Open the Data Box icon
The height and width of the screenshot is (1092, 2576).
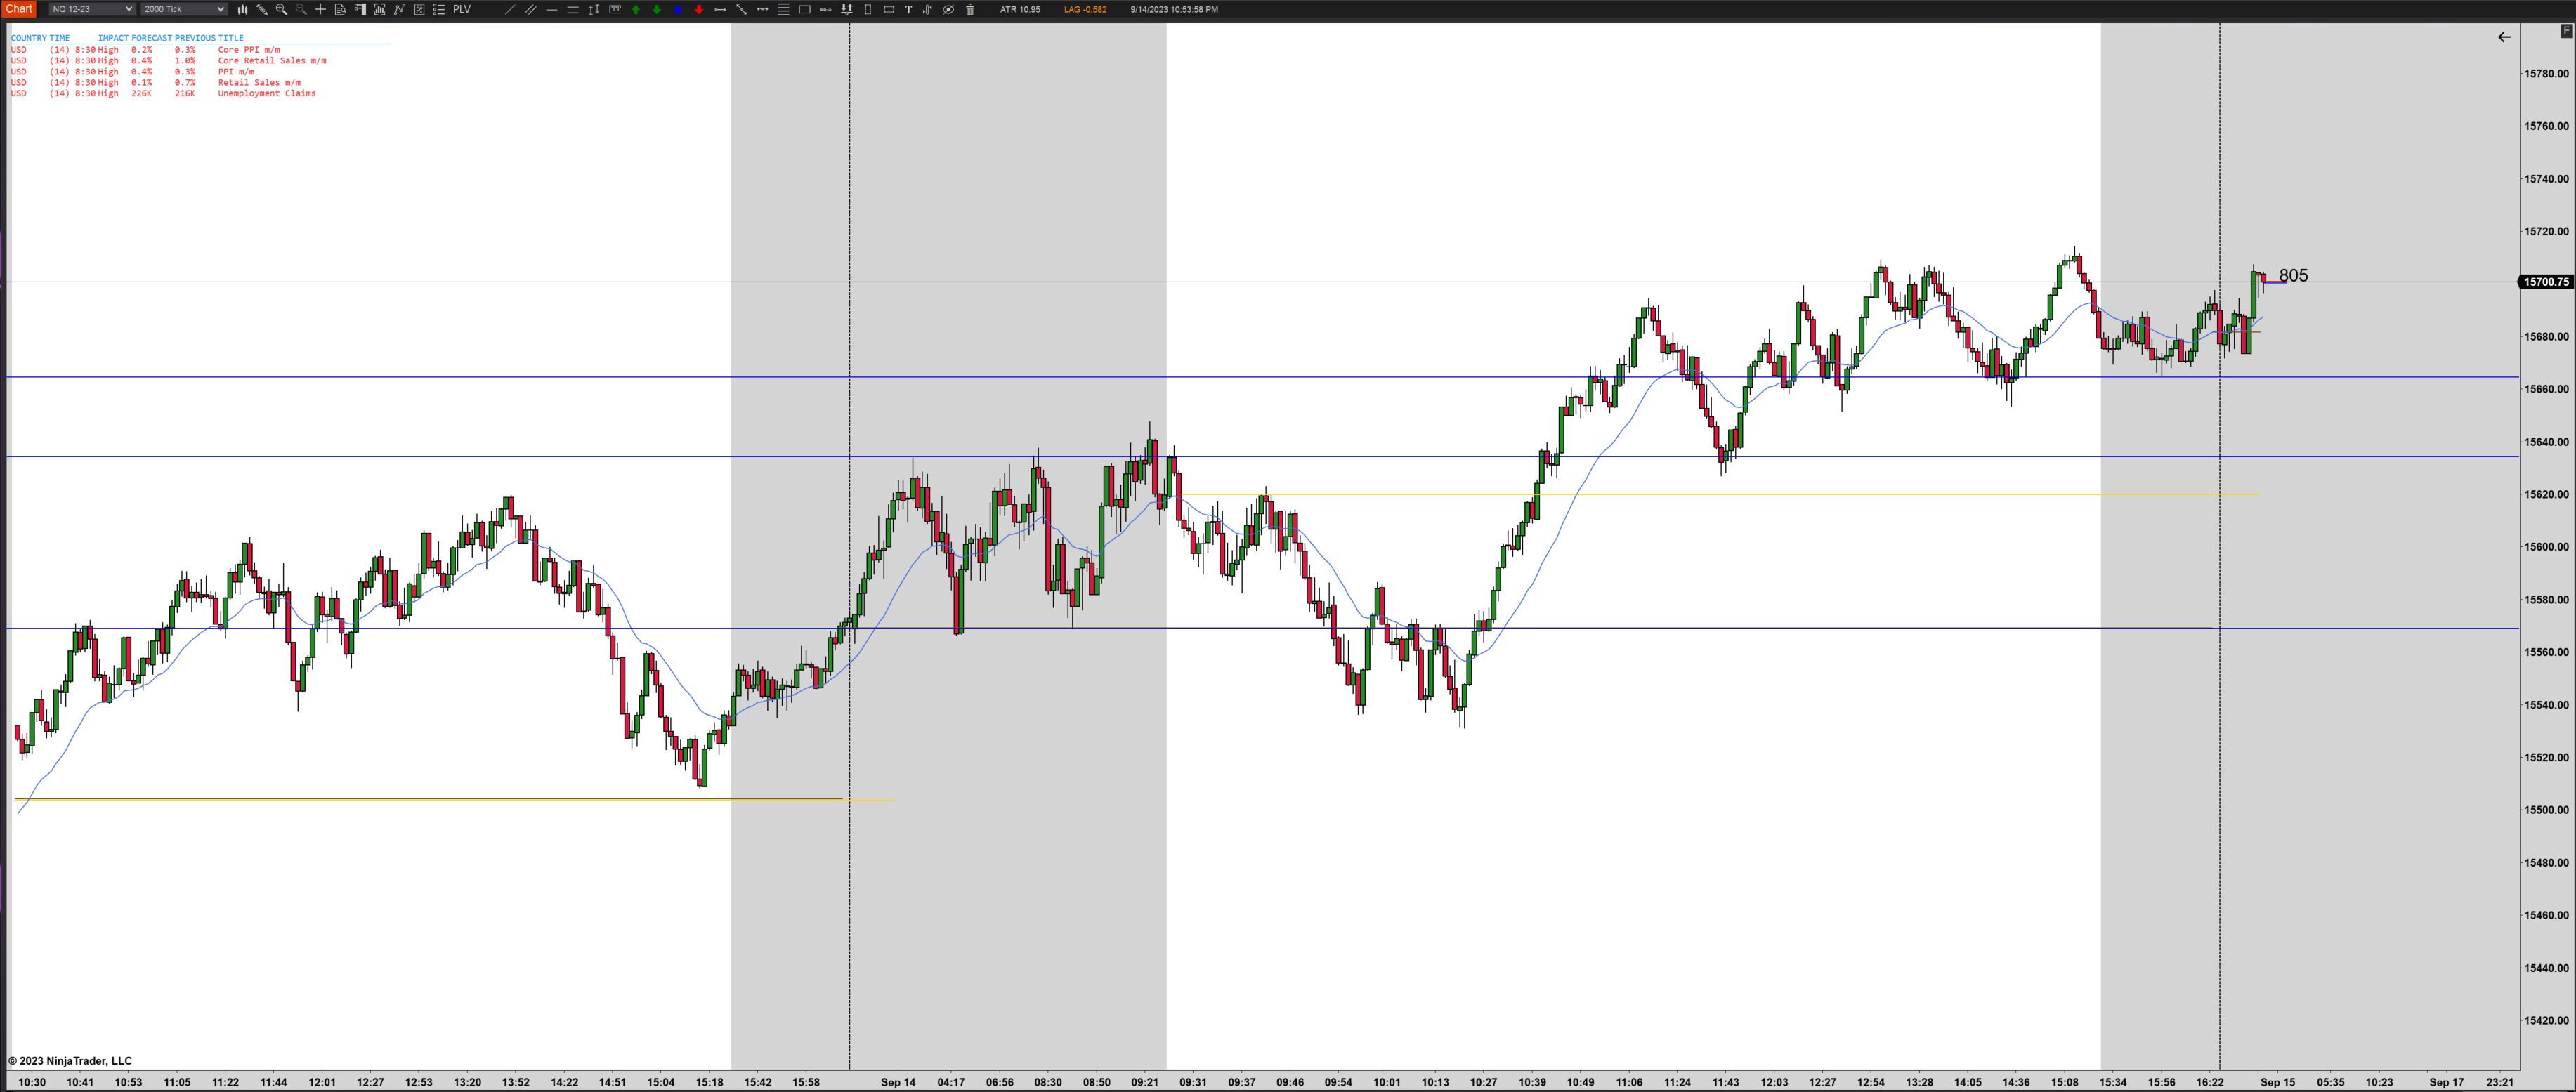340,9
